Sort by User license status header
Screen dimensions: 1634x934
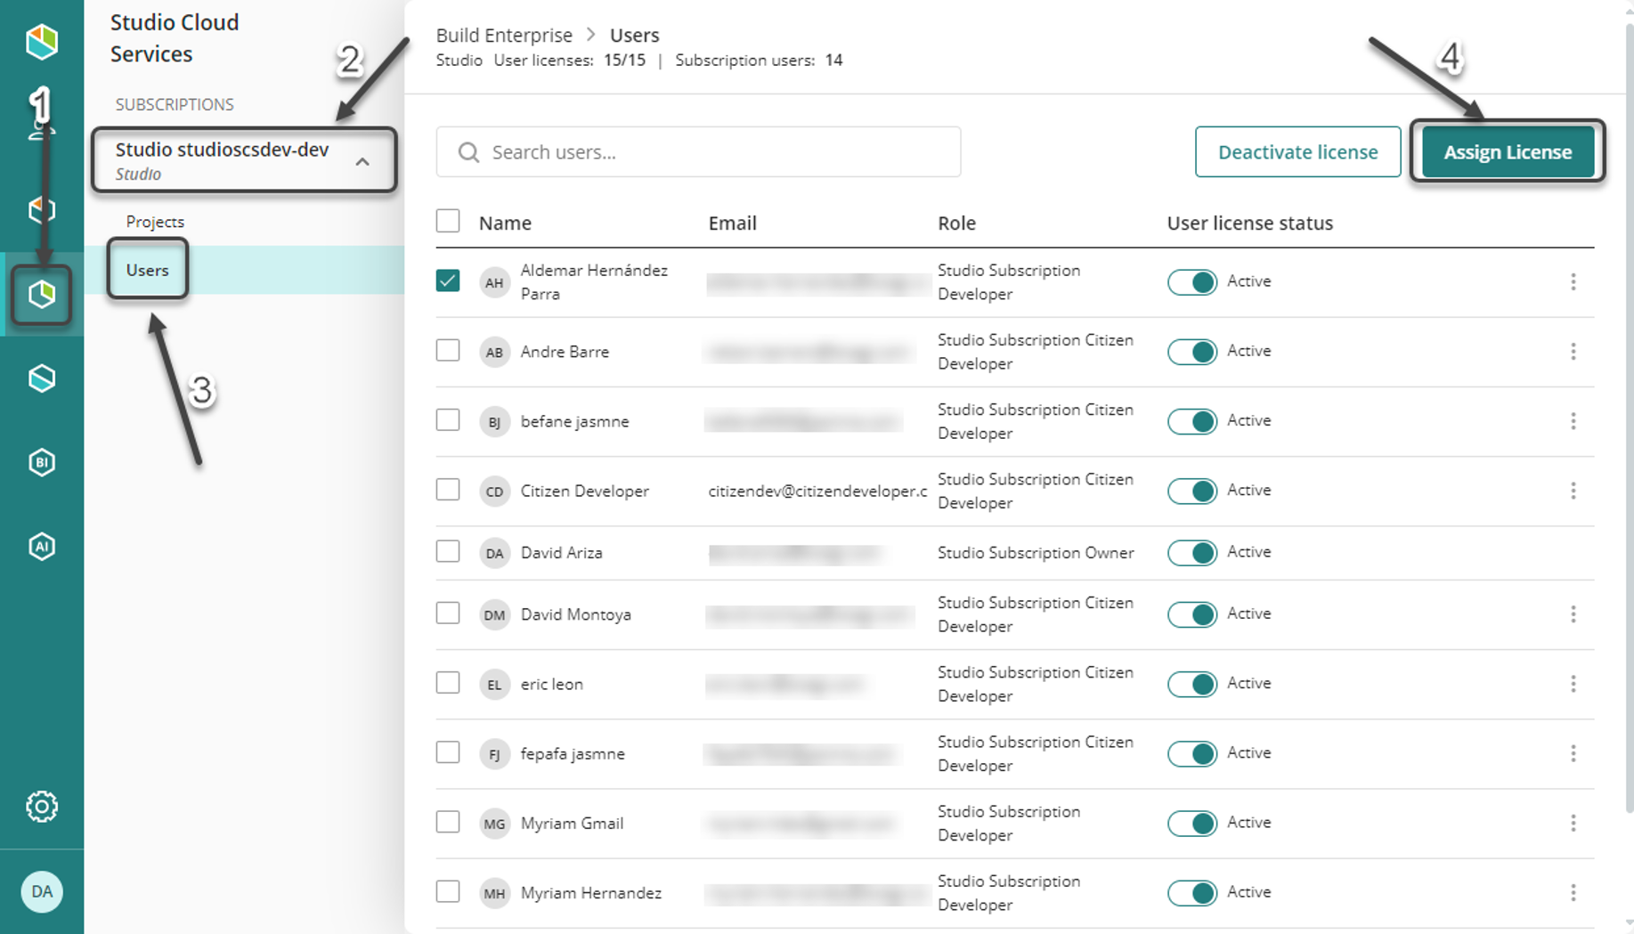1249,223
